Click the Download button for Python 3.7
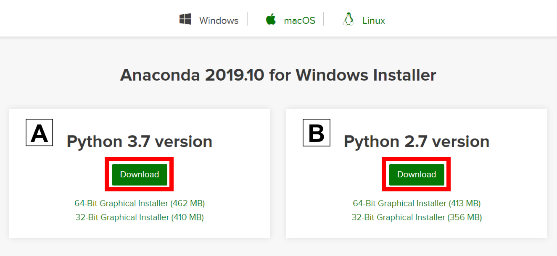The width and height of the screenshot is (557, 256). pyautogui.click(x=139, y=174)
